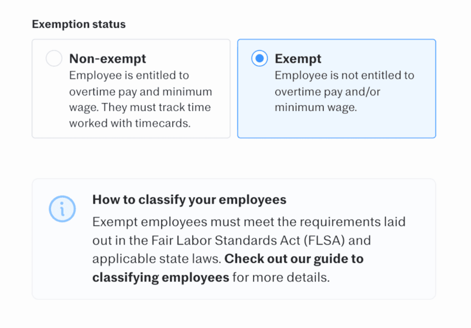Viewport: 471px width, 328px height.
Task: Open the guide to classifying employees
Action: coord(294,259)
